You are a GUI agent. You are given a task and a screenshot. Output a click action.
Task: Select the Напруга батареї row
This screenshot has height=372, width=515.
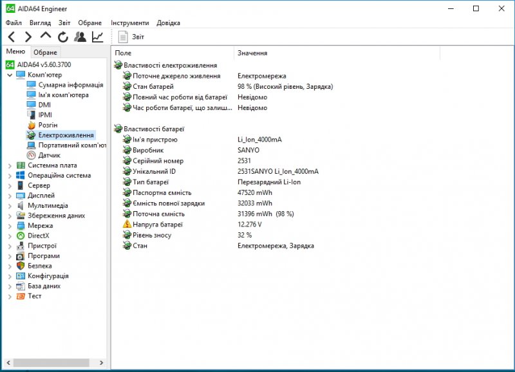[158, 224]
